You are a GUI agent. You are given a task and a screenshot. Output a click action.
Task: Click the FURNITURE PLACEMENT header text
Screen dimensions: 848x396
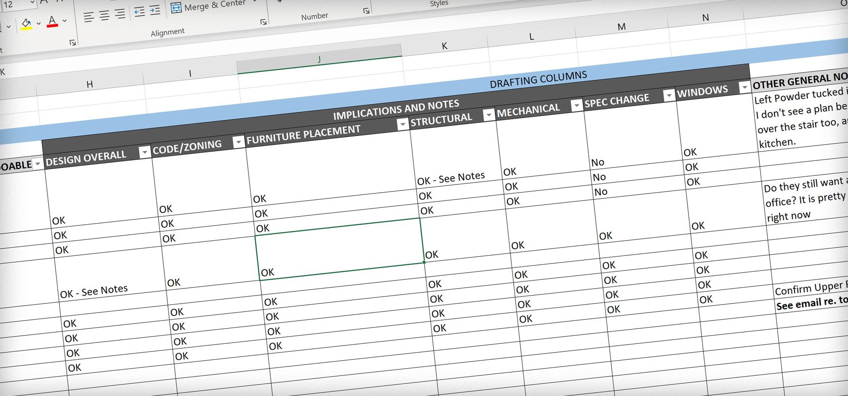point(303,135)
